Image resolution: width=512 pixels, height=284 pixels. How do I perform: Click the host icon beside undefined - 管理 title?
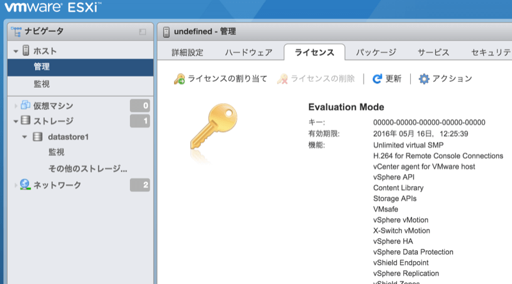point(166,32)
